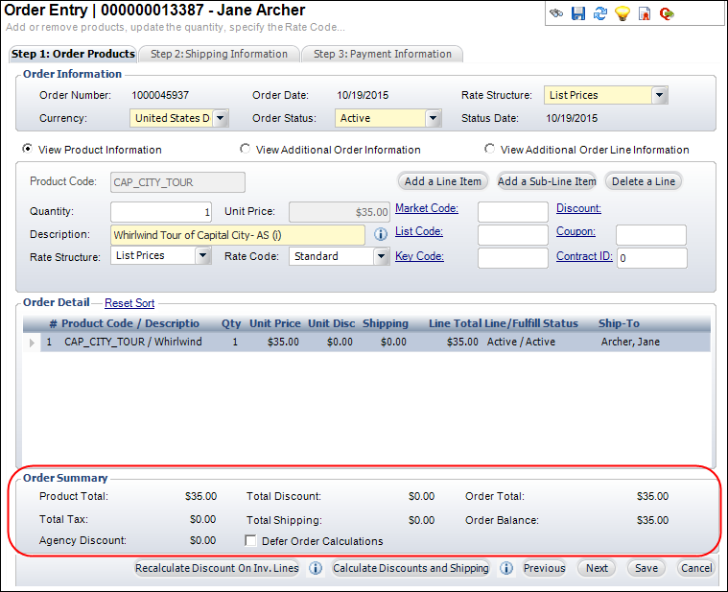Click the Contract ID input box
This screenshot has height=592, width=728.
[x=652, y=258]
